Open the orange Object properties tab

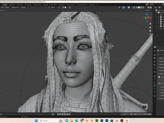click(154, 76)
